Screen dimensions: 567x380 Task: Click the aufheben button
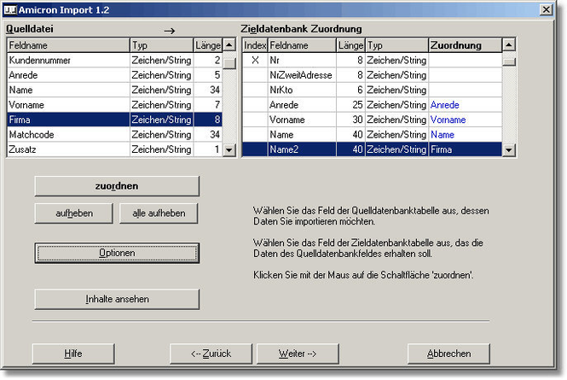point(74,213)
